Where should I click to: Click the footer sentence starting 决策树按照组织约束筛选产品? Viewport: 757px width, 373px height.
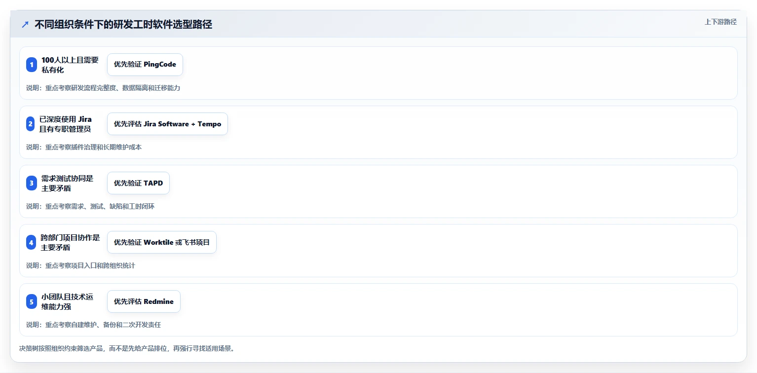point(127,348)
